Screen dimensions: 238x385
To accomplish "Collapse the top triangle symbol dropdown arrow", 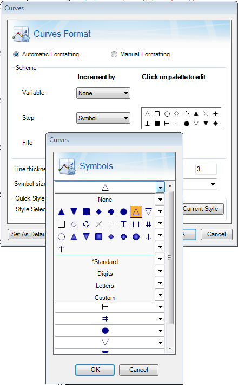I will pos(160,188).
